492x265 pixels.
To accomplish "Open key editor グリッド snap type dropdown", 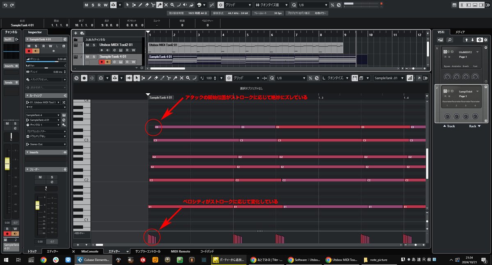I will click(246, 78).
